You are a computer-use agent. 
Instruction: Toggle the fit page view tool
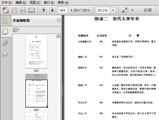pyautogui.click(x=125, y=10)
